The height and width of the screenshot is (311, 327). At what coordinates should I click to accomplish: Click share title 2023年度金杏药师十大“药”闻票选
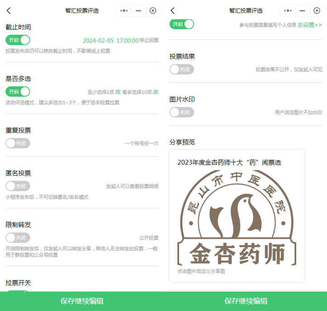point(229,163)
